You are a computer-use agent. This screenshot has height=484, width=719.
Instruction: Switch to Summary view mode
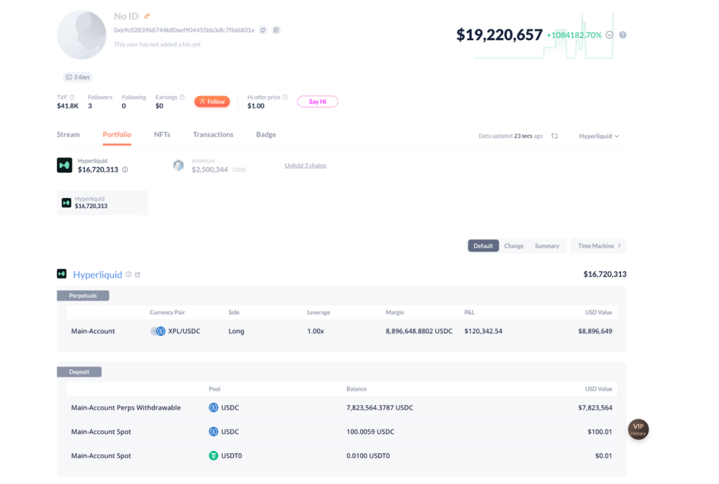546,246
